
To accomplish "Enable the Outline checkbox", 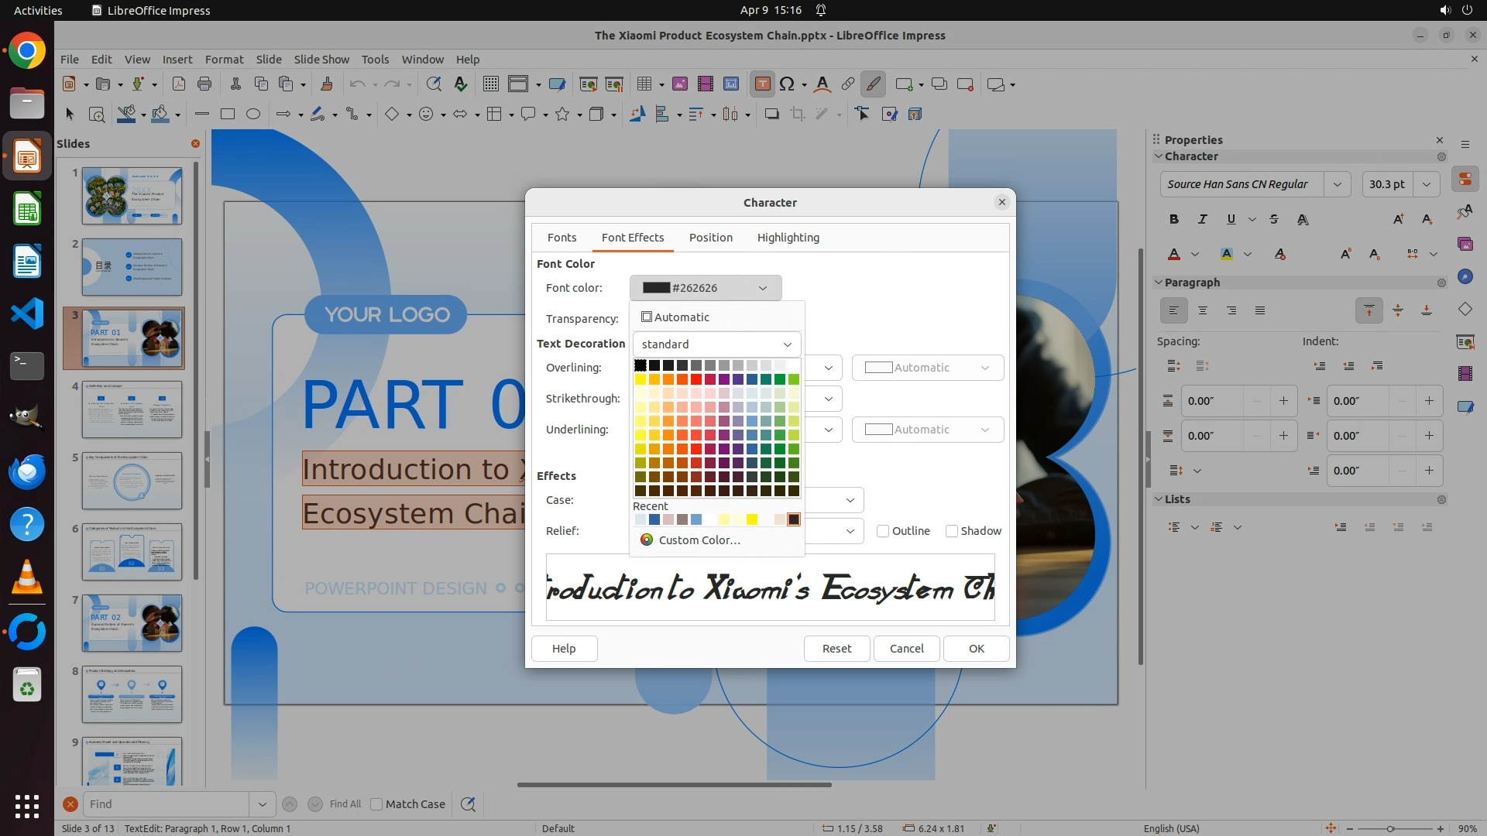I will (x=883, y=531).
